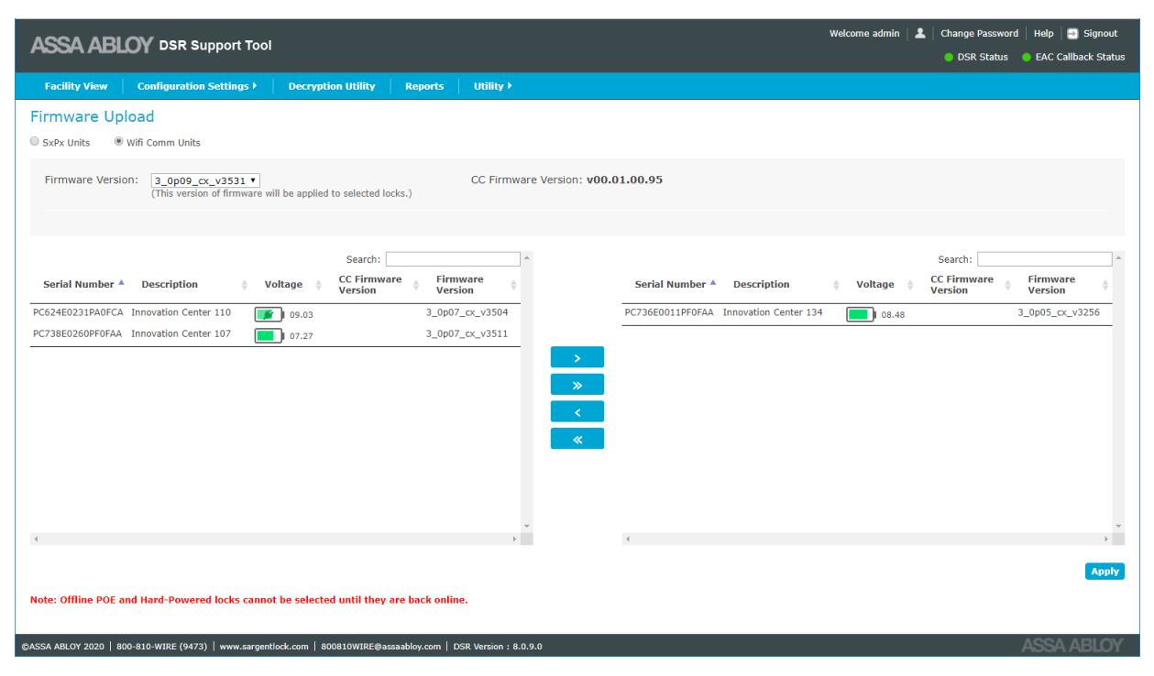The height and width of the screenshot is (676, 1154).
Task: Move selected lock left with single arrow
Action: tap(577, 411)
